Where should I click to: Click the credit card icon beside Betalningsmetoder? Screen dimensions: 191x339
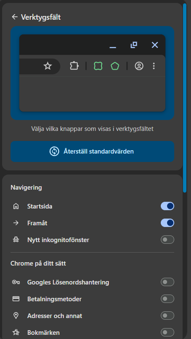[x=16, y=299]
